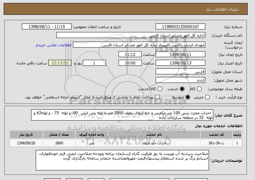
Task: Click the طبقه بندی موضوعی label
Action: coord(225,89)
